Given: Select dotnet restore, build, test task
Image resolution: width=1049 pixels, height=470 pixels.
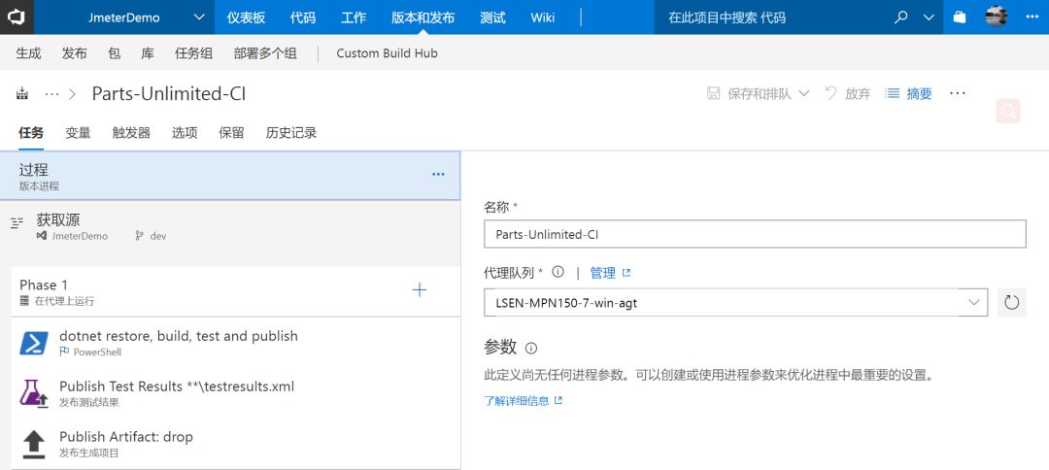Looking at the screenshot, I should pyautogui.click(x=236, y=343).
